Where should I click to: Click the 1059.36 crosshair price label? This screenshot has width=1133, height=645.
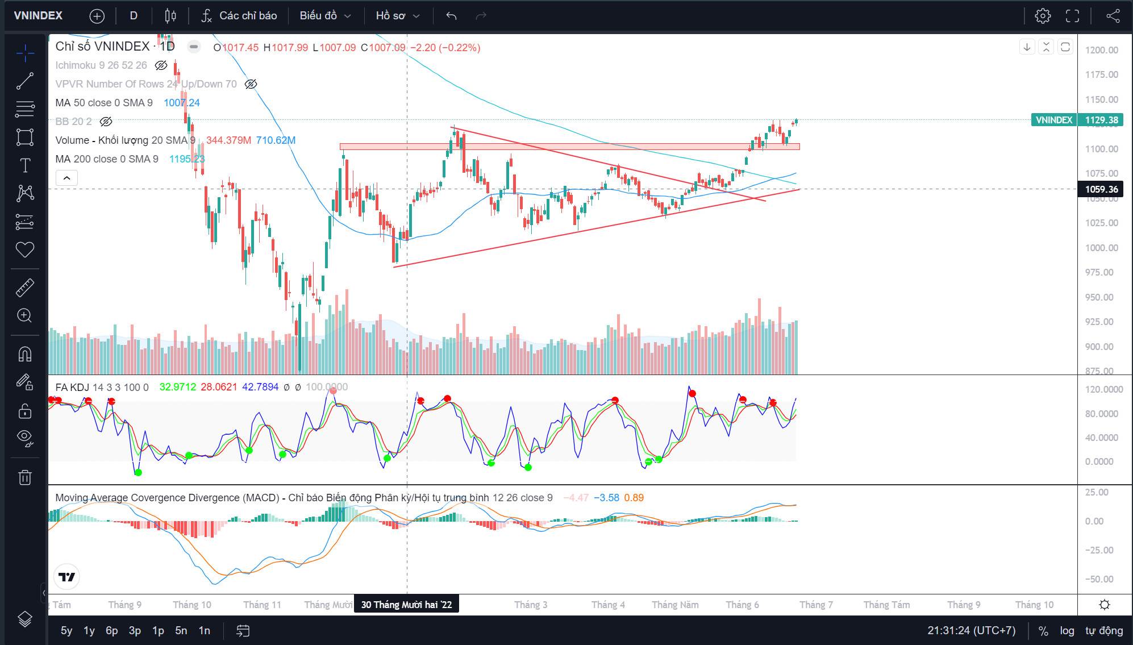[1101, 189]
